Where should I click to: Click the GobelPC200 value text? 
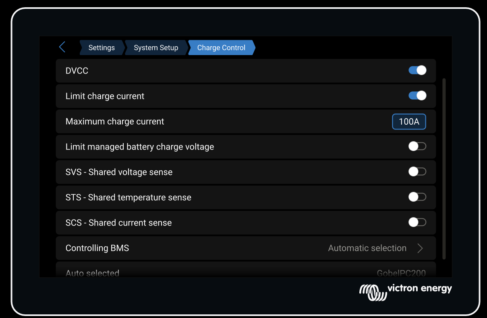point(401,273)
